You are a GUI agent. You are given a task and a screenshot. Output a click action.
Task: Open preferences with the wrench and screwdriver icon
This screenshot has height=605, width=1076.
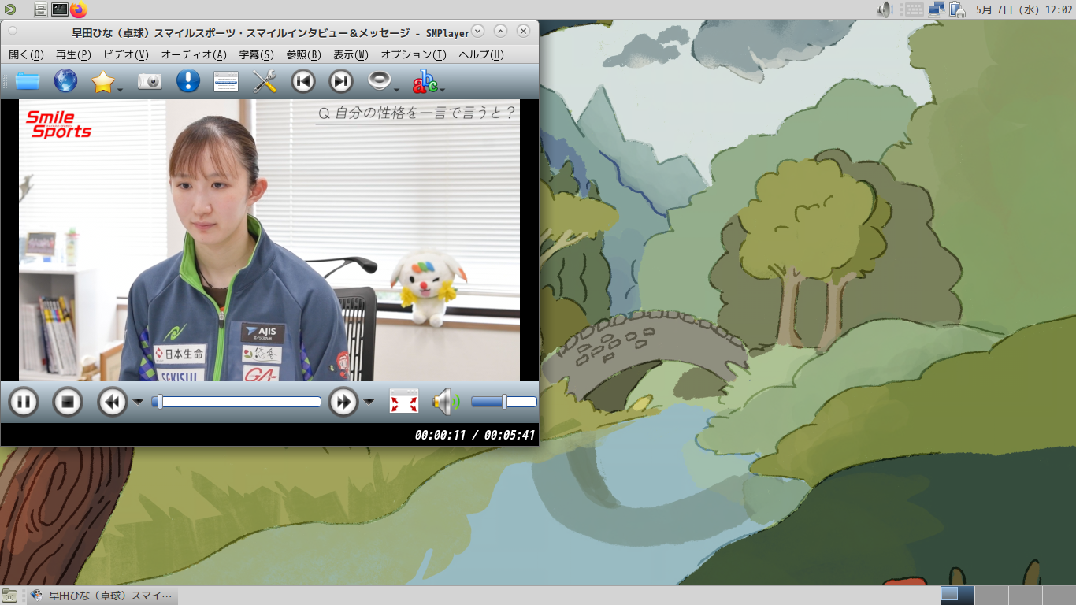(x=265, y=81)
